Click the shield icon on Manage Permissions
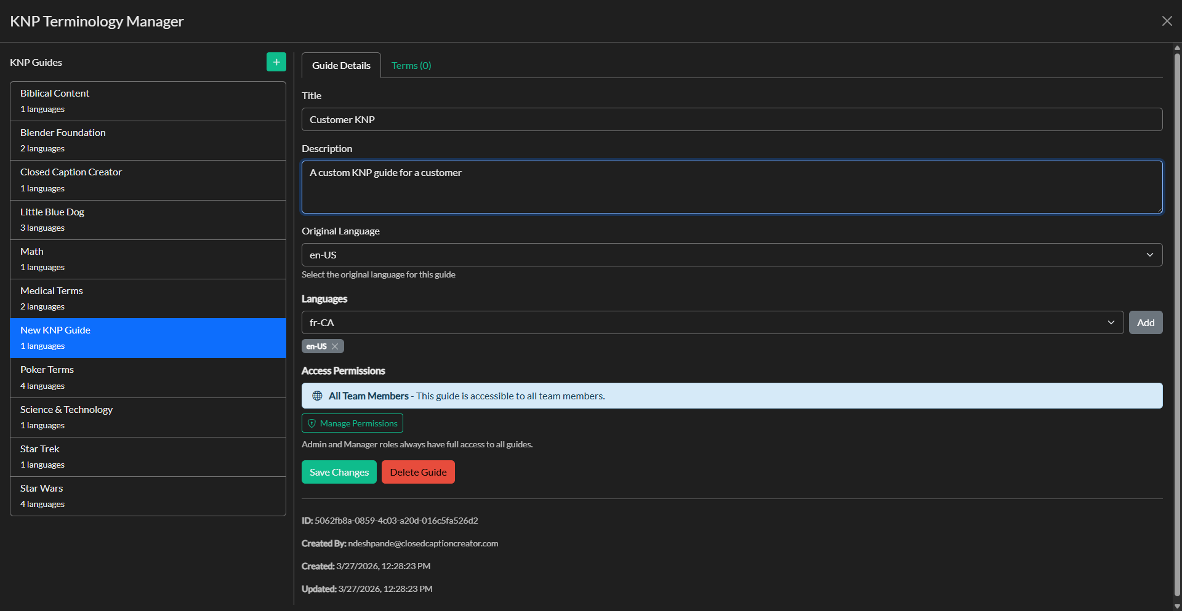 pyautogui.click(x=312, y=423)
